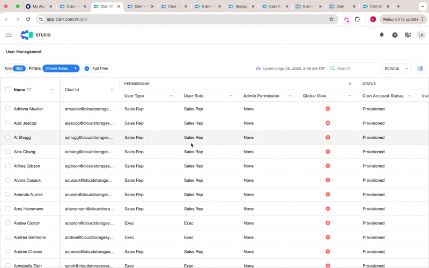429x268 pixels.
Task: Open the Choose Scope dropdown arrow
Action: tap(75, 69)
